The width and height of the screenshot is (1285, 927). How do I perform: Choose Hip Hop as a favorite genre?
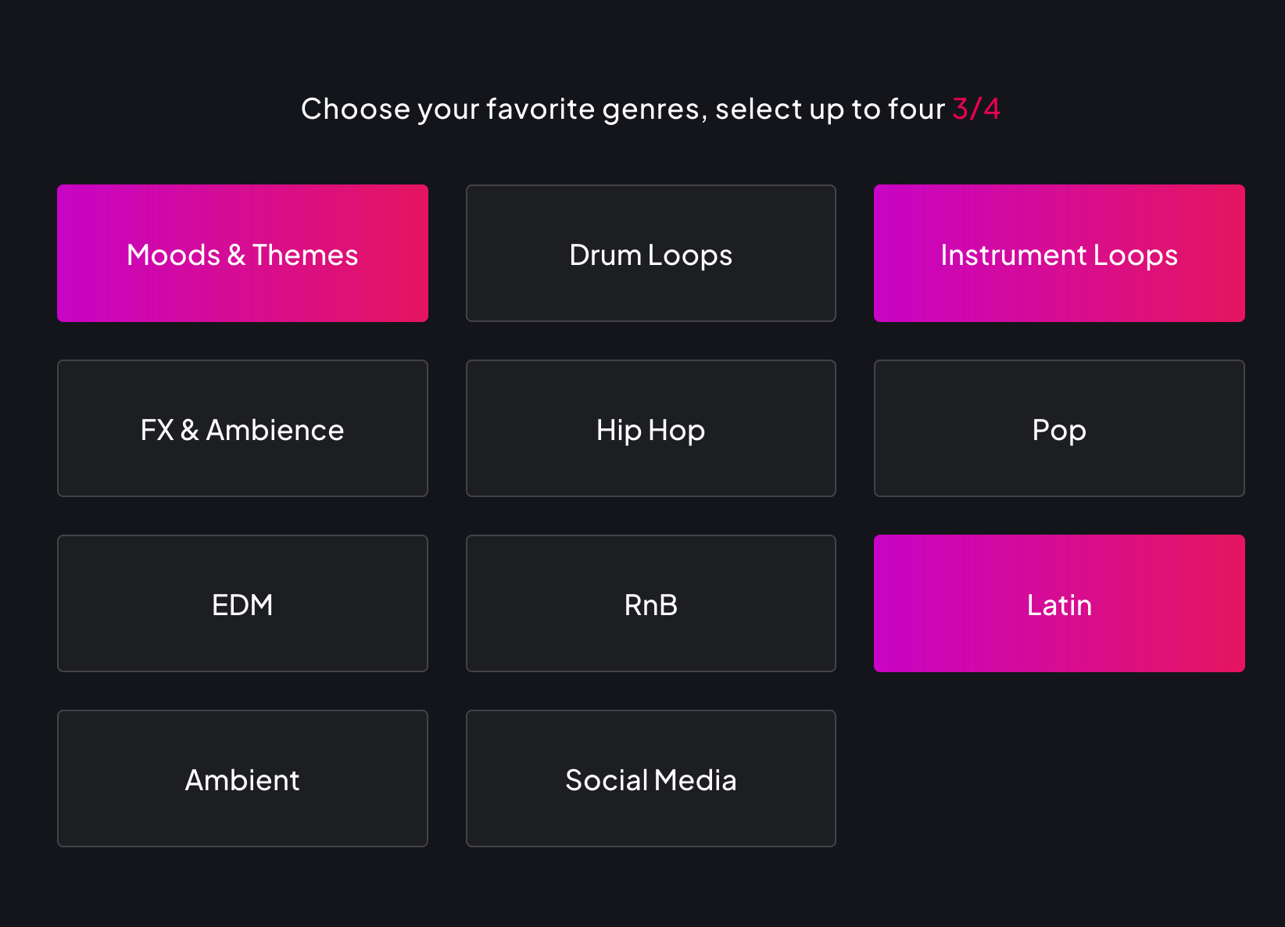[650, 428]
